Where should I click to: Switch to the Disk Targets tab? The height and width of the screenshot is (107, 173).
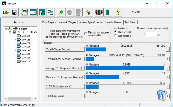49,22
